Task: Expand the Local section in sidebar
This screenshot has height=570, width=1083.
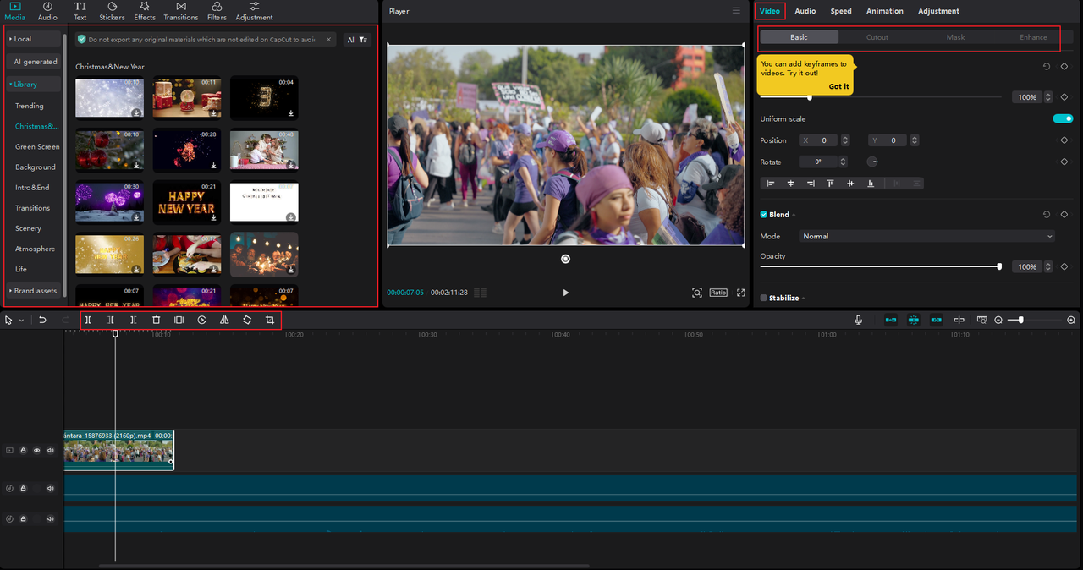Action: click(x=11, y=39)
